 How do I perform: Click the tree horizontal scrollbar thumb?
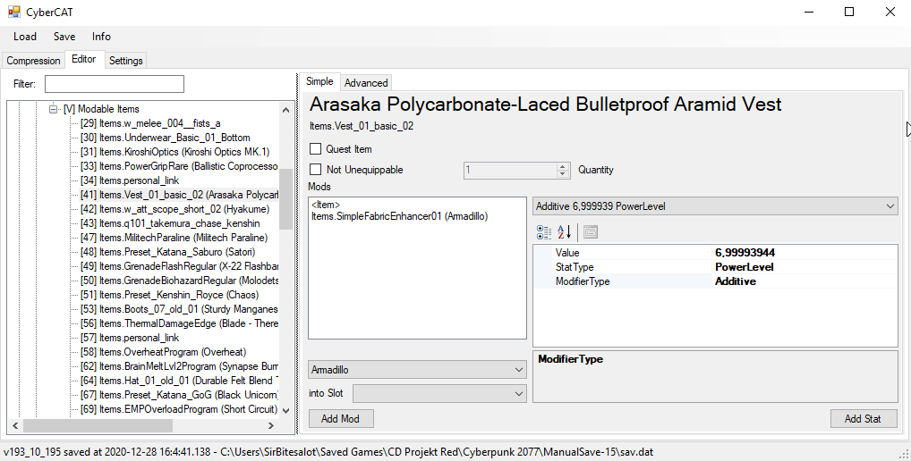(98, 425)
